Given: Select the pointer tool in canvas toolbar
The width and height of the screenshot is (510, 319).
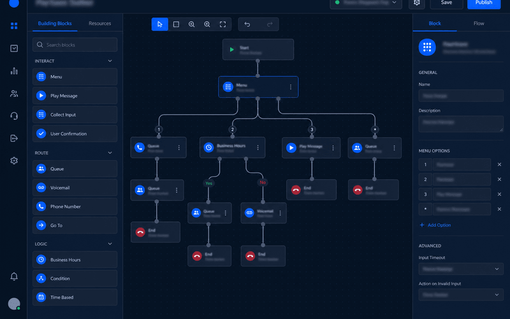Looking at the screenshot, I should coord(160,24).
